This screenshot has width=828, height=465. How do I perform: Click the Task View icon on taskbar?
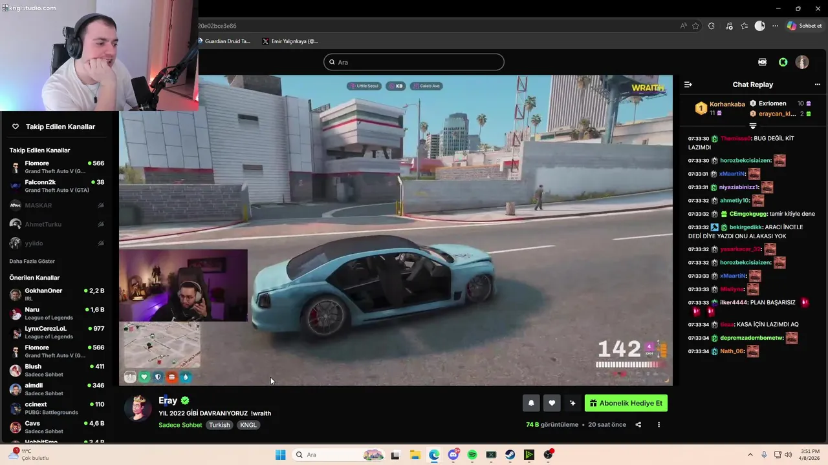[395, 455]
